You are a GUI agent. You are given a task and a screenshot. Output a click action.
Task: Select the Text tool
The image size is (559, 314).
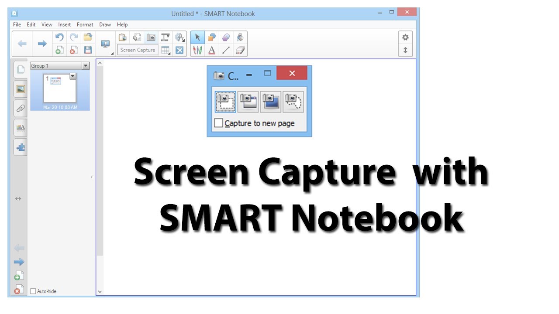pyautogui.click(x=212, y=50)
